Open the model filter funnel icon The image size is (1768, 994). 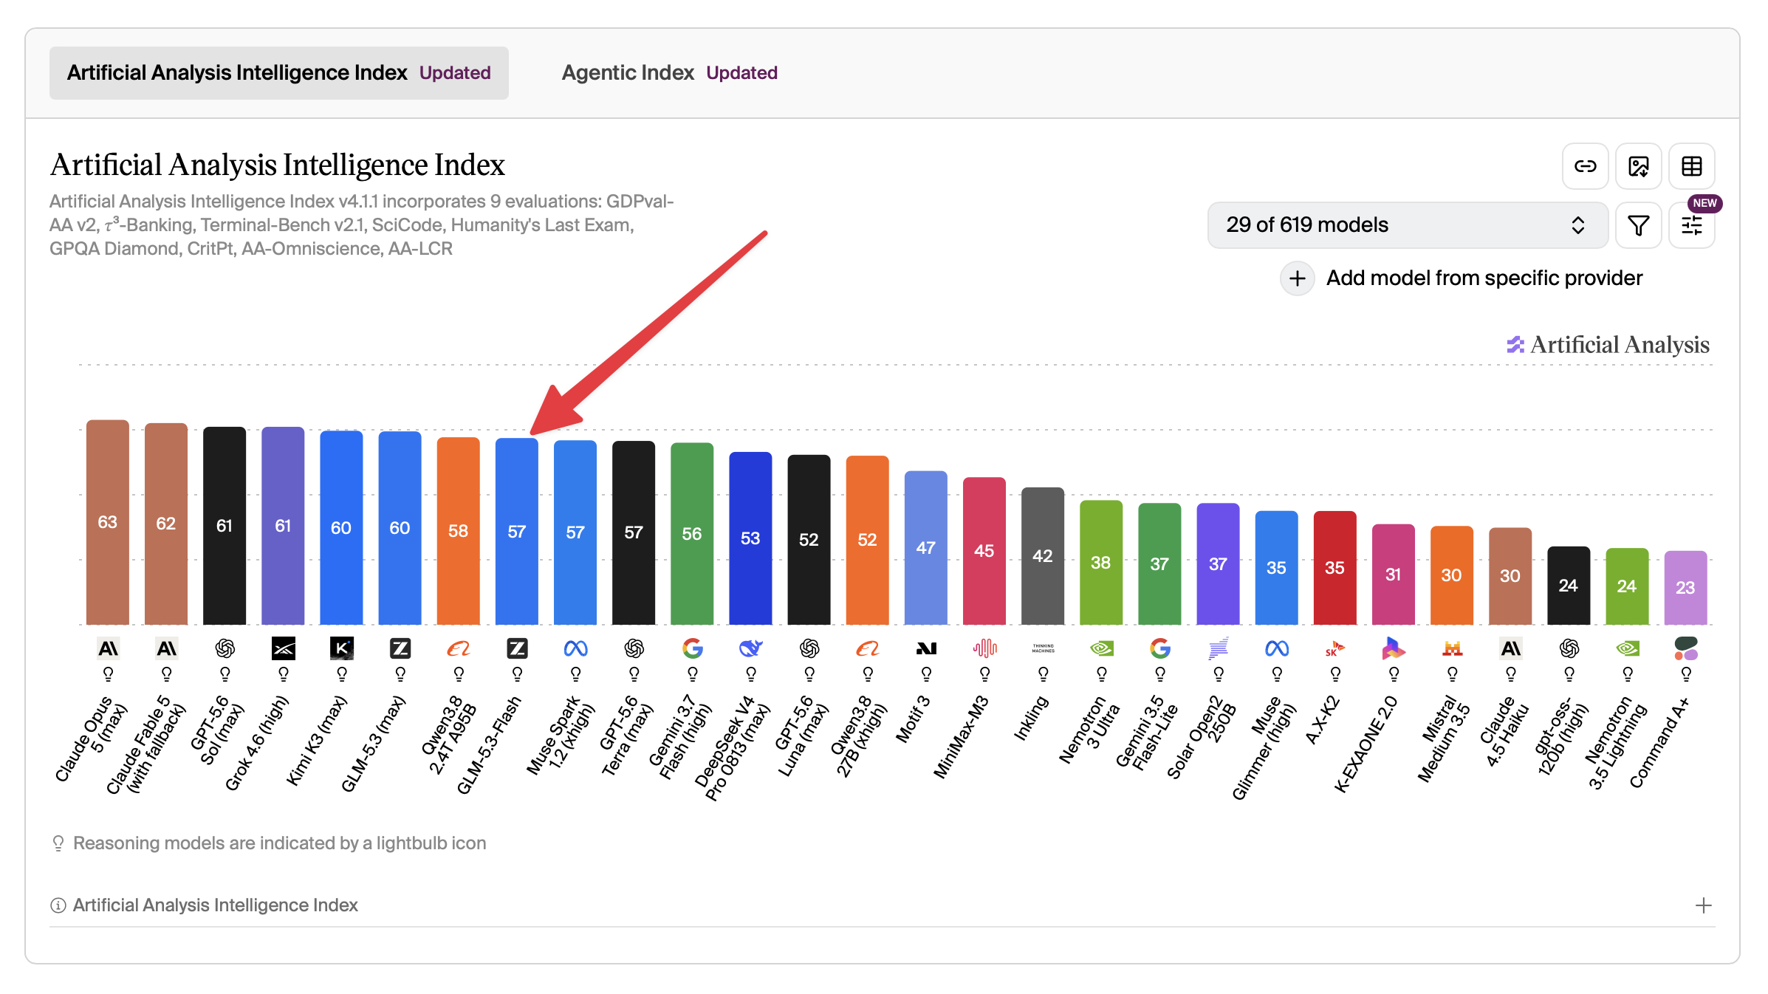[x=1638, y=225]
